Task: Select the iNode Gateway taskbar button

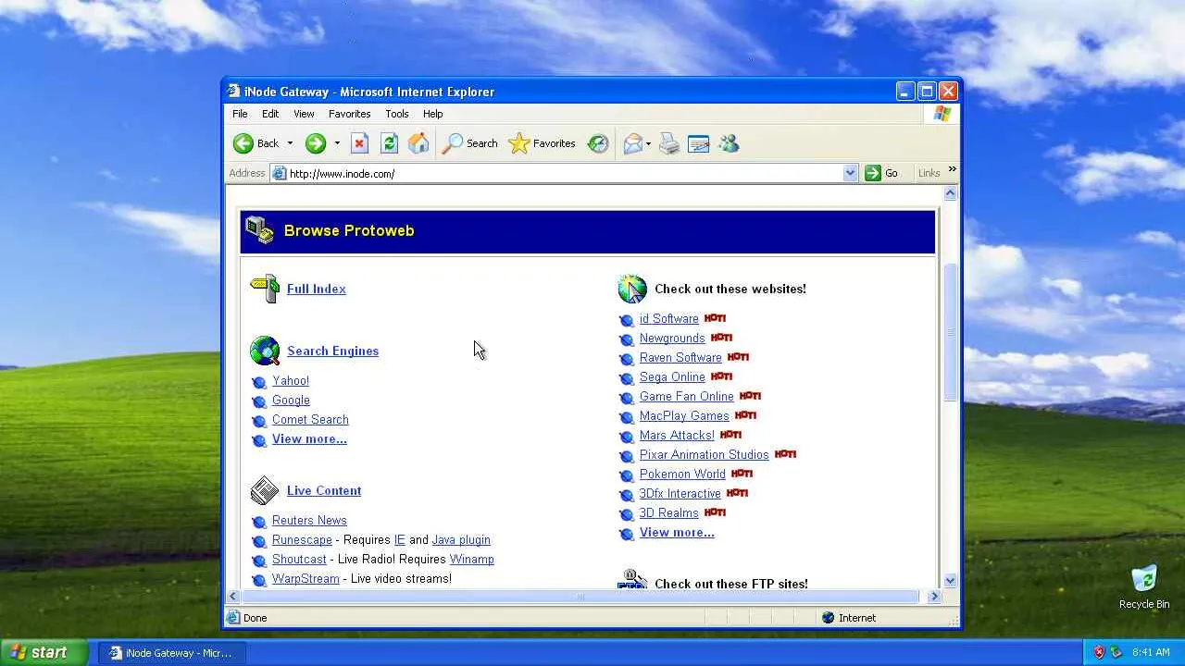Action: (x=170, y=653)
